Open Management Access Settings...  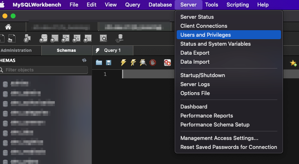coord(229,138)
